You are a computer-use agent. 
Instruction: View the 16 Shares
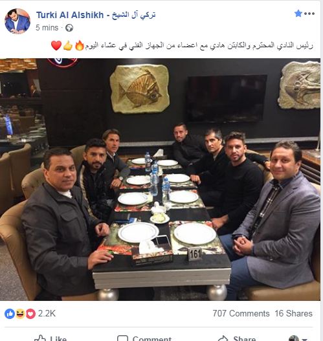click(x=293, y=313)
